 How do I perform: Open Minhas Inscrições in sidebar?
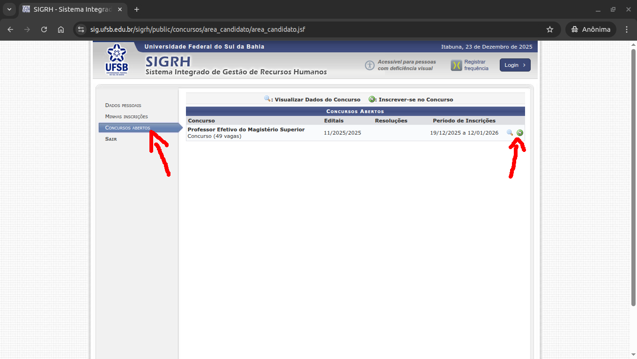pyautogui.click(x=126, y=116)
